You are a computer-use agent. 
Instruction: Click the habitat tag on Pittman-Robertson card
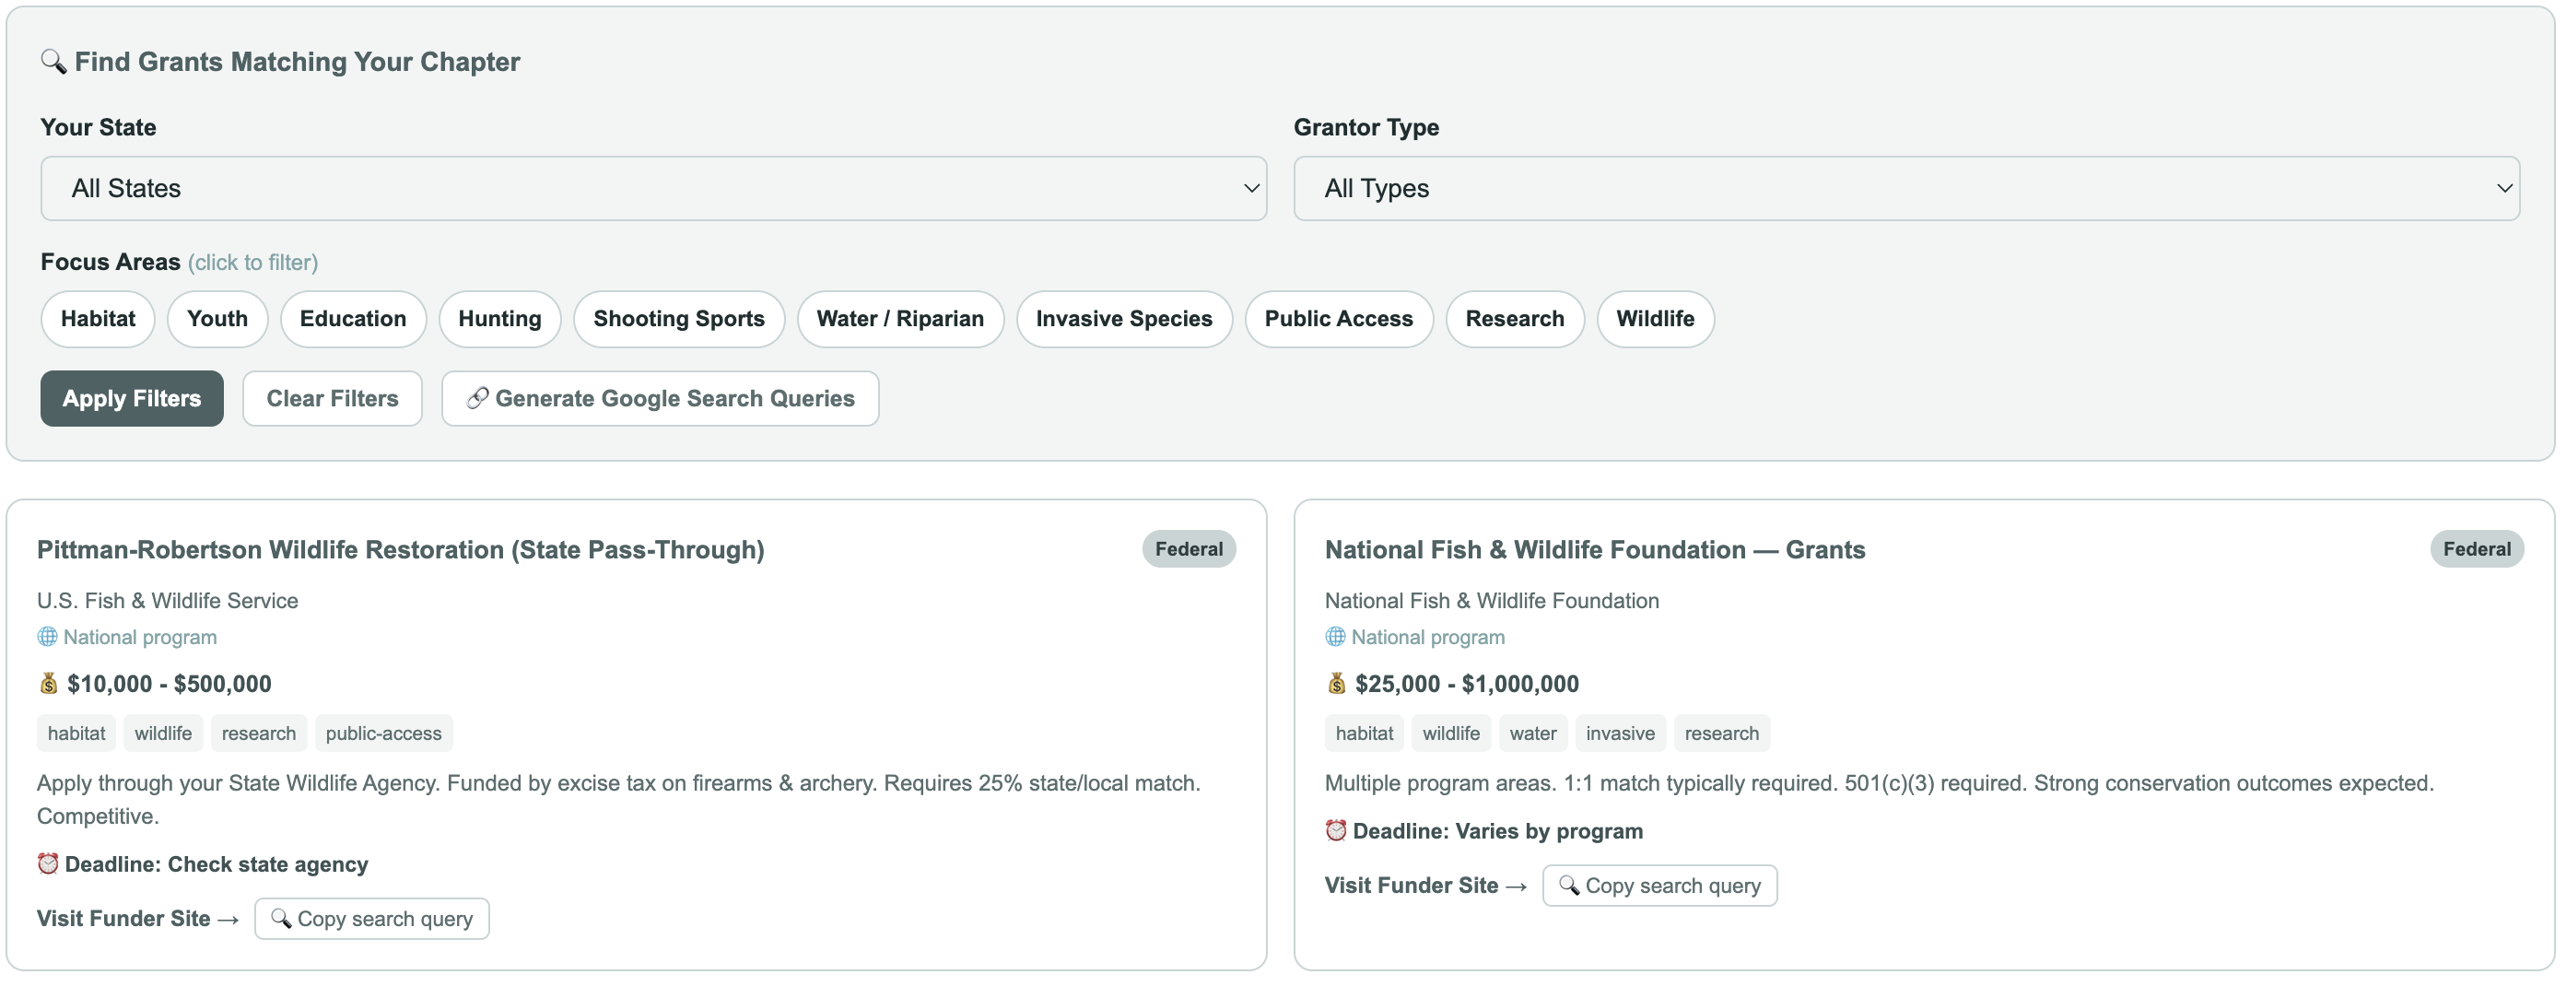(76, 734)
